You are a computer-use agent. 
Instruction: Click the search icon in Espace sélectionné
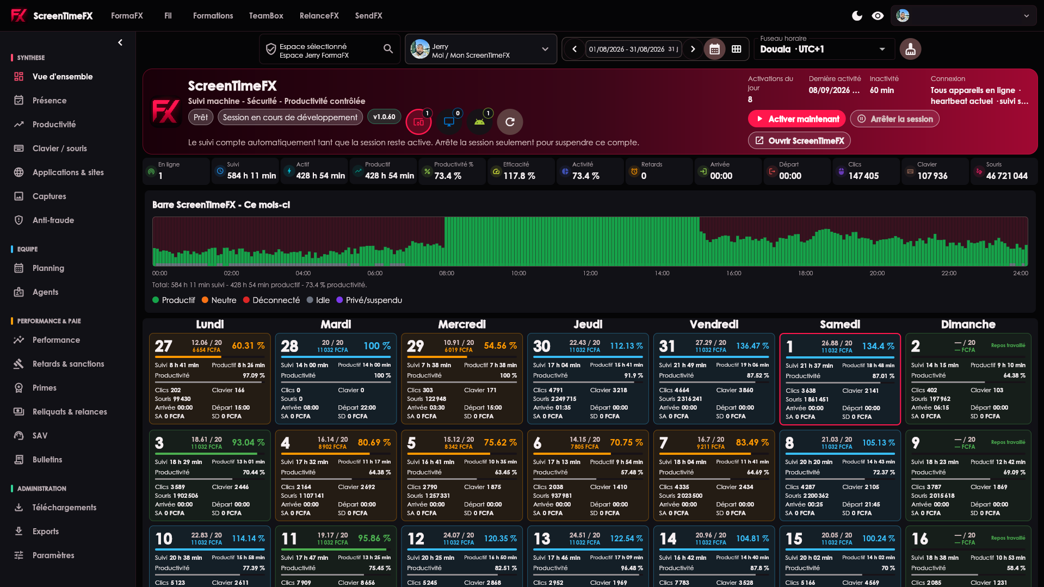pos(388,49)
